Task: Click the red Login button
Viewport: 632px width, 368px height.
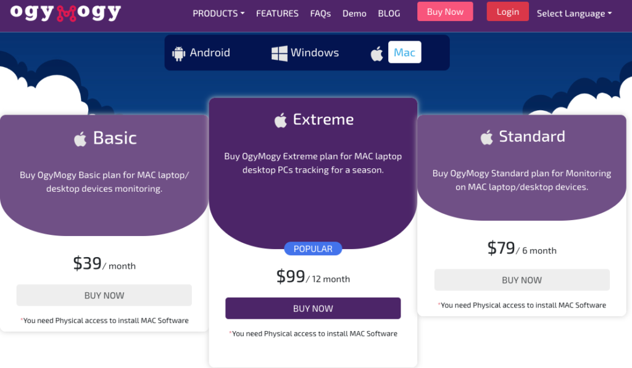Action: pos(507,12)
